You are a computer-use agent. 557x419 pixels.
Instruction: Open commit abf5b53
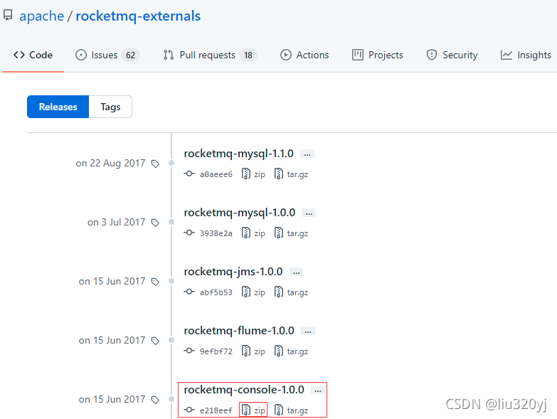point(216,292)
